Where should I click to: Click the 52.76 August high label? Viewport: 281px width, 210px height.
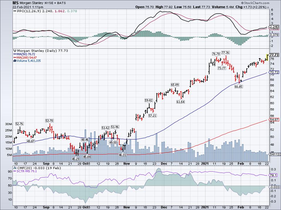pyautogui.click(x=19, y=124)
